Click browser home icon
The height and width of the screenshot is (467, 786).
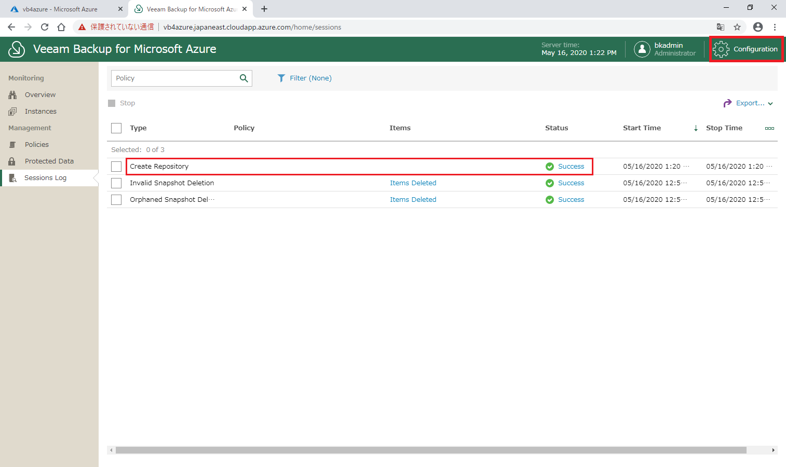(x=61, y=27)
